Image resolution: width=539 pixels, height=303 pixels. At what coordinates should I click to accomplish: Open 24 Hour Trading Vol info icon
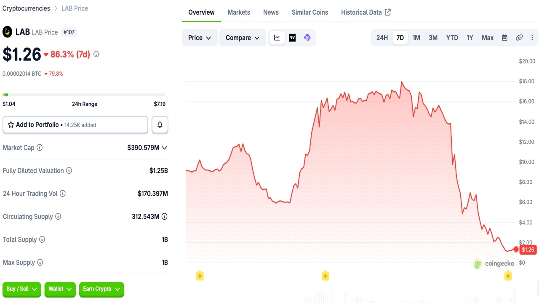(x=63, y=194)
